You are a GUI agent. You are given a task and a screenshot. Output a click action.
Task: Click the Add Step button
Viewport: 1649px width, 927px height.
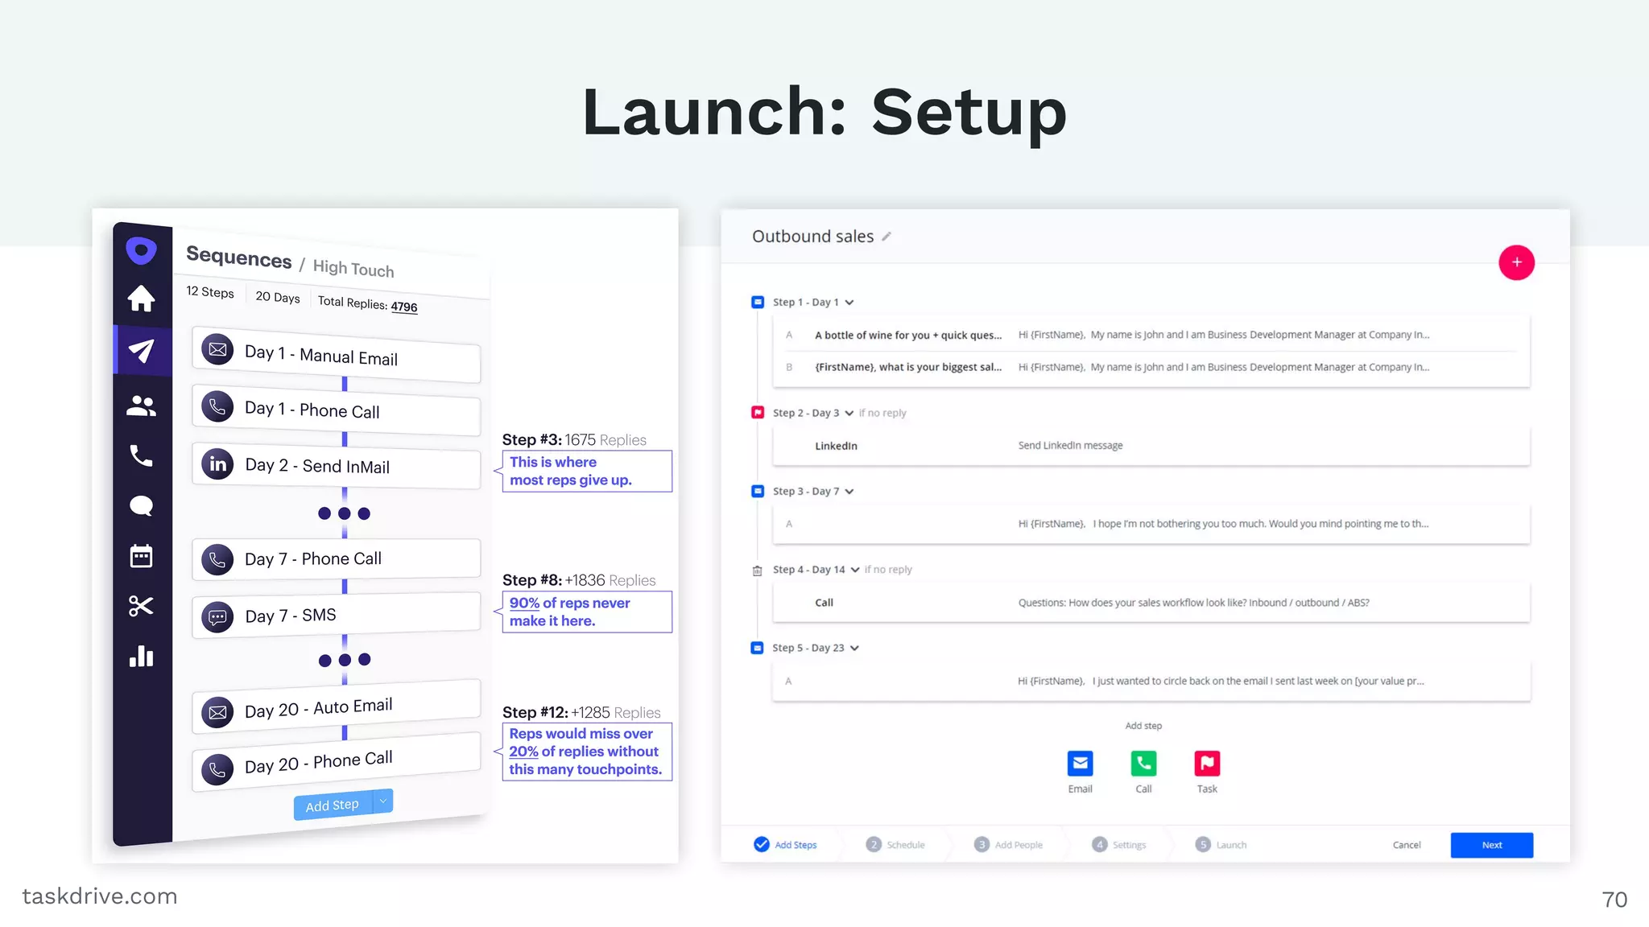pos(333,805)
